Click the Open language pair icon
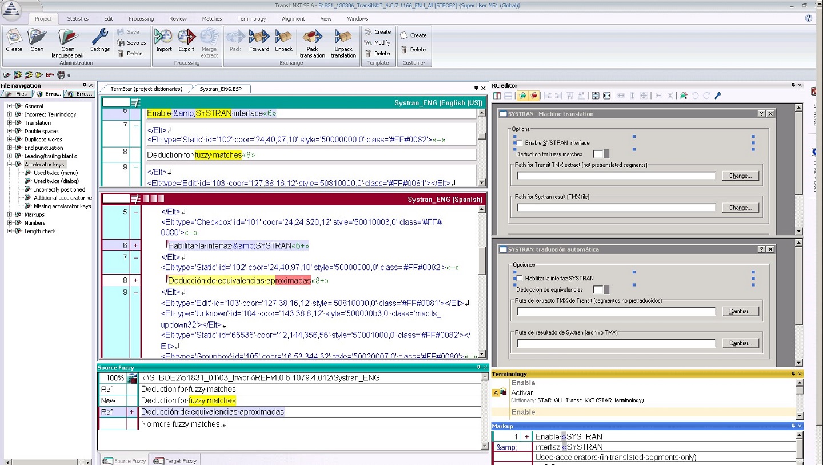The image size is (823, 465). 67,37
